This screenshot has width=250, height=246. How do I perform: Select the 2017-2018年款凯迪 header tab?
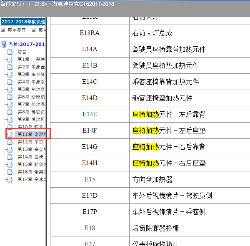[x=23, y=22]
